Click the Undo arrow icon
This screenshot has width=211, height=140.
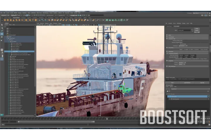[x=18, y=15]
